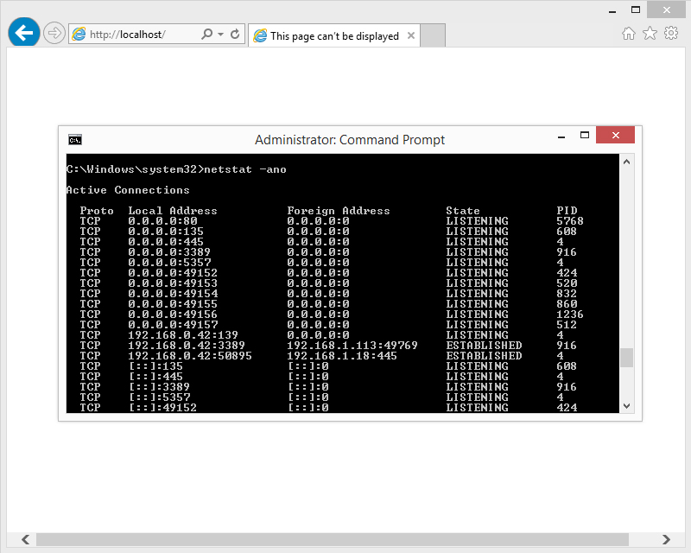
Task: Click the browser Forward arrow button
Action: coord(54,33)
